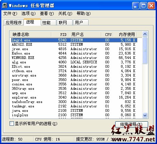Viewport: 157px width, 144px height.
Task: Maximize the Task Manager window
Action: coord(143,6)
